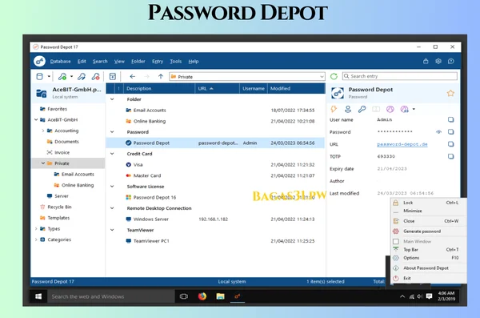Viewport: 480px width, 318px height.
Task: Open the Search menu
Action: (100, 62)
